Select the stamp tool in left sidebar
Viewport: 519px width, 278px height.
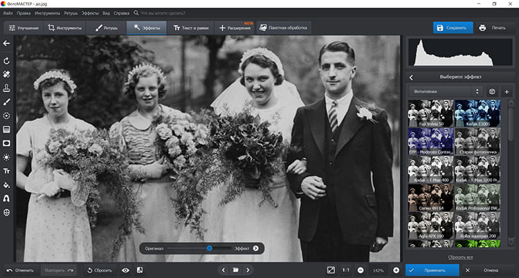click(6, 88)
